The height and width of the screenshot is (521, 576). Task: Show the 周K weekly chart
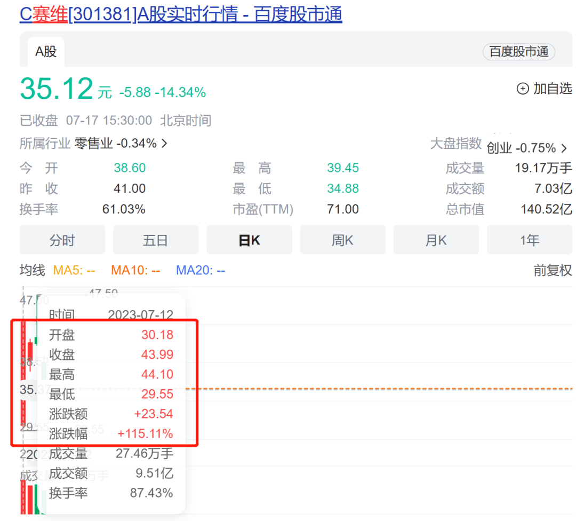(342, 240)
